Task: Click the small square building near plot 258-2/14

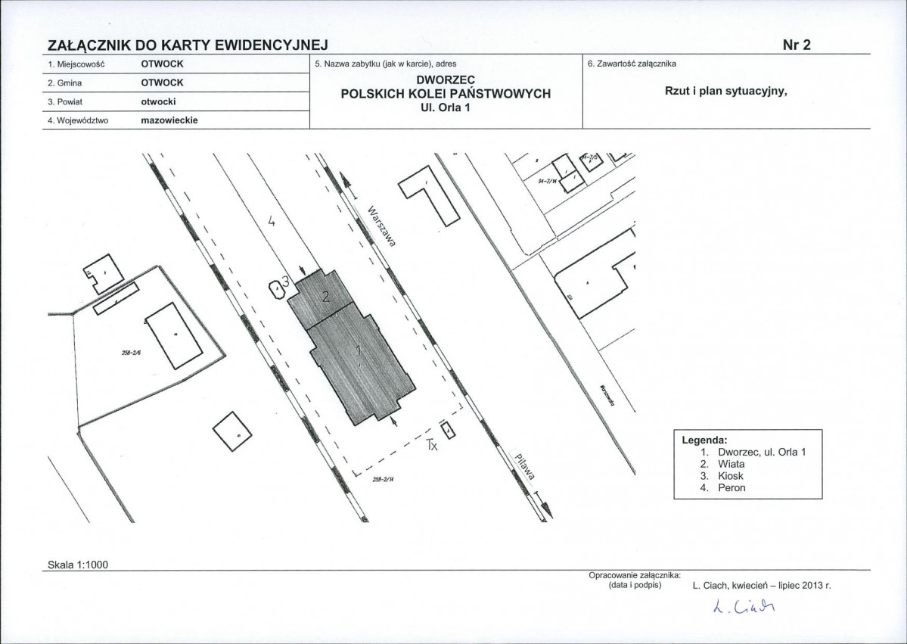Action: [x=449, y=430]
